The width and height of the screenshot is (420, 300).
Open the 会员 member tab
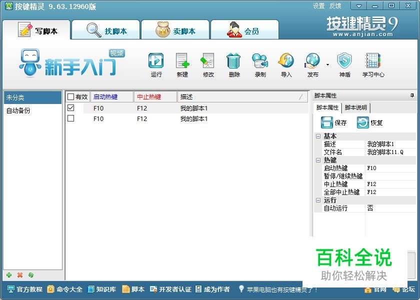245,30
